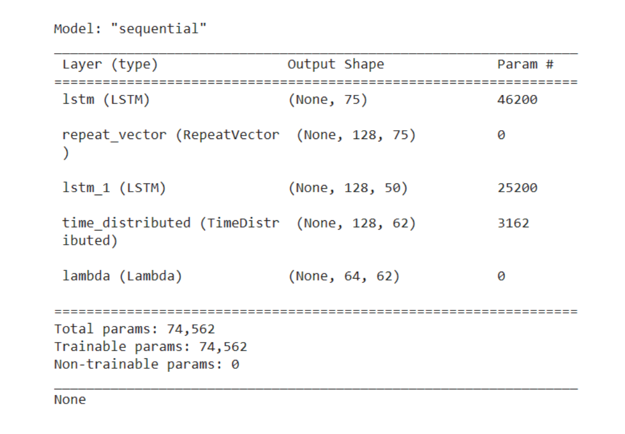Click the (None, 64, 62) output shape

(344, 276)
